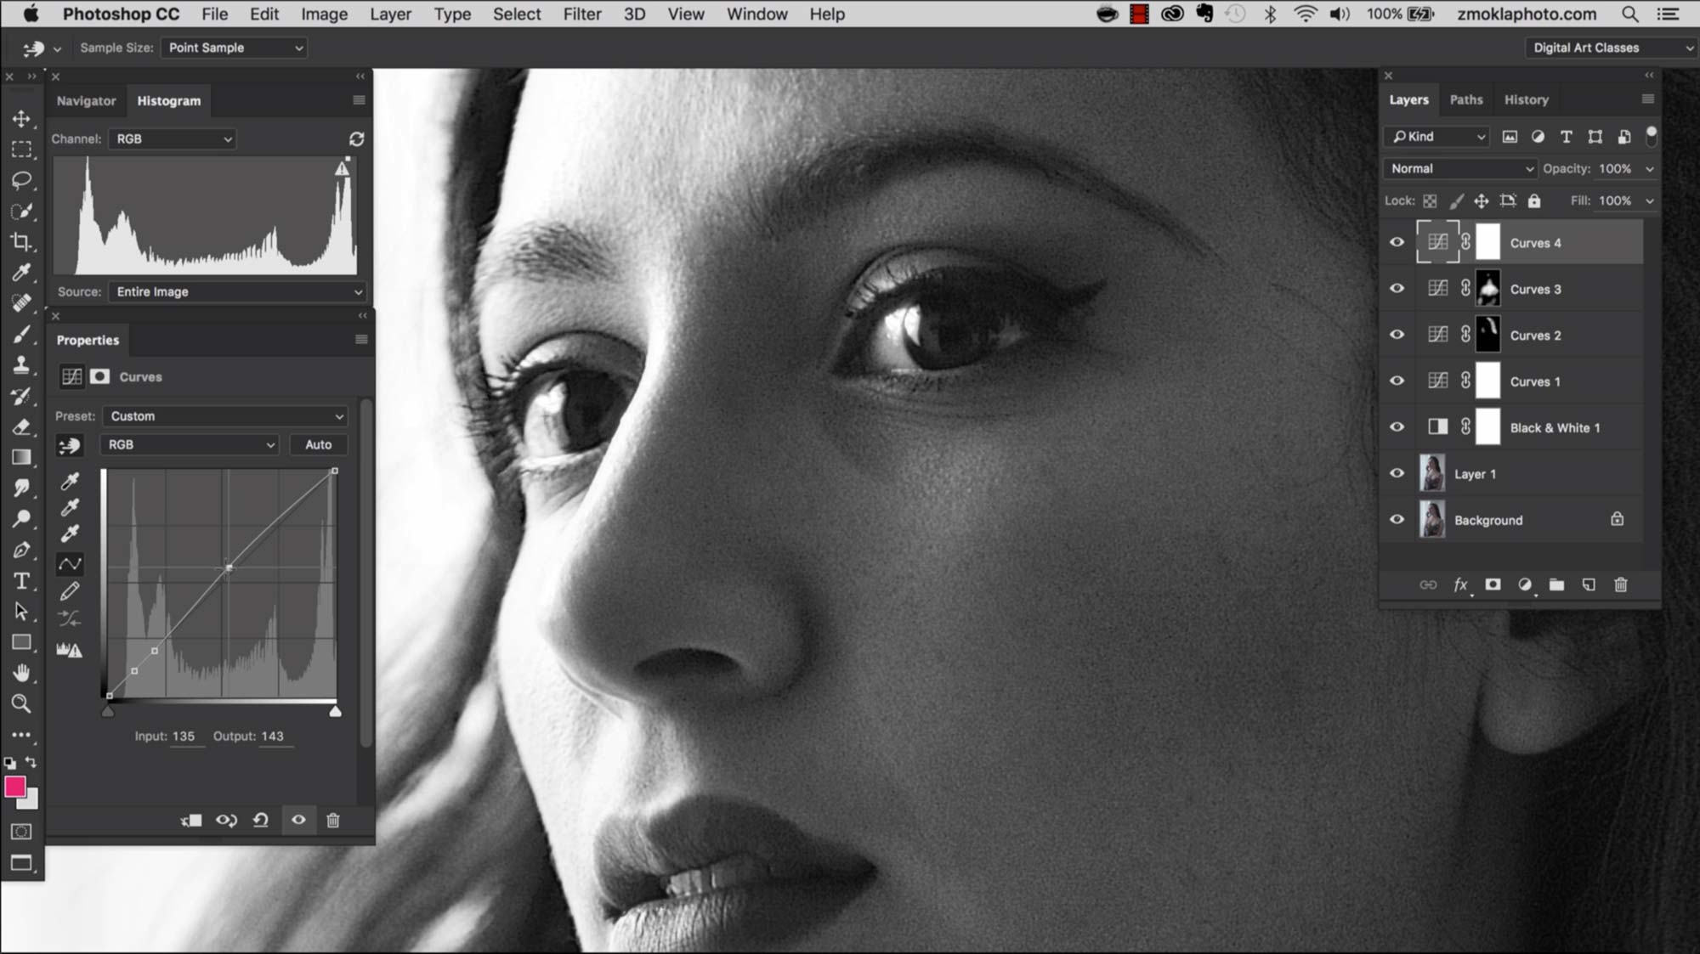Select the Brush tool
Screen dimensions: 1700x954
(21, 335)
